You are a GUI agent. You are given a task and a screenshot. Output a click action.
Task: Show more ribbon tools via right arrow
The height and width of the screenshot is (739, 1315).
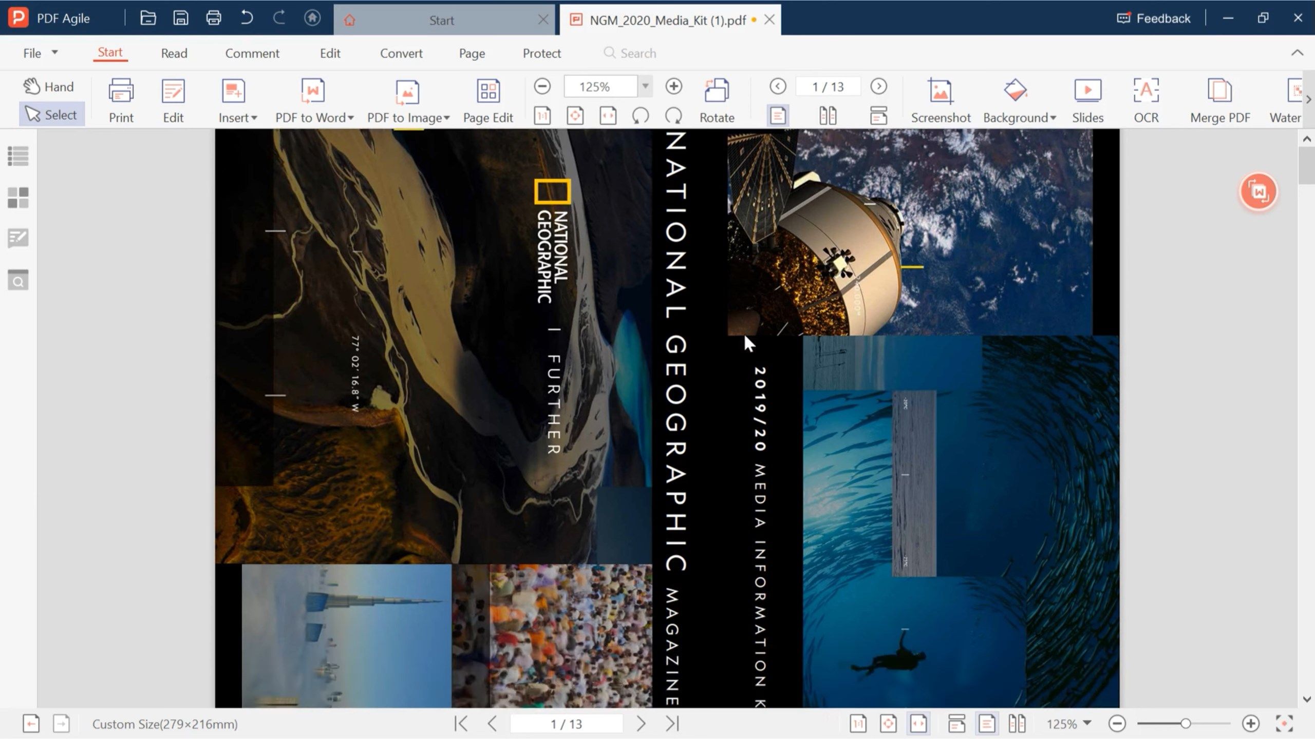[x=1308, y=100]
